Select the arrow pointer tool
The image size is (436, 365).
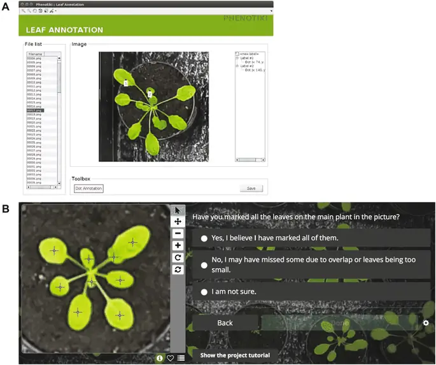[178, 210]
